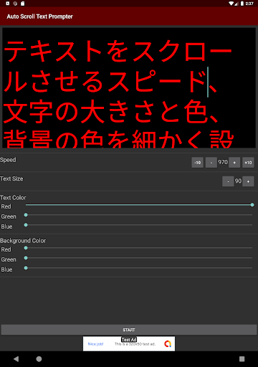Screen dimensions: 258x367
Task: Adjust the Text Color Green slider
Action: pos(139,215)
